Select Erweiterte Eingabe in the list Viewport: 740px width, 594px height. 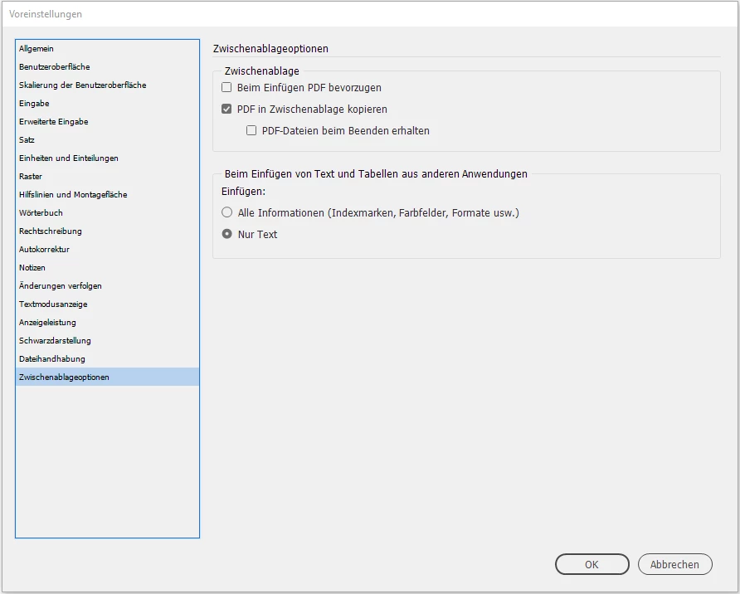(x=107, y=121)
